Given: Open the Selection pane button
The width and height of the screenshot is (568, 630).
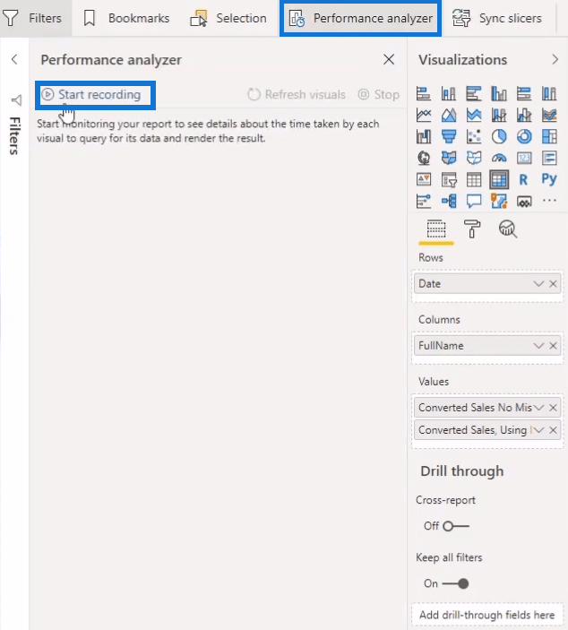Looking at the screenshot, I should (x=228, y=18).
